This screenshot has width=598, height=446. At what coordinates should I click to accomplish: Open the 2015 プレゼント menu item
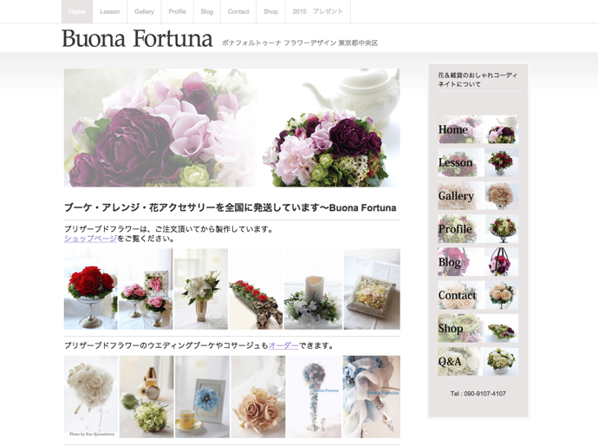(318, 11)
